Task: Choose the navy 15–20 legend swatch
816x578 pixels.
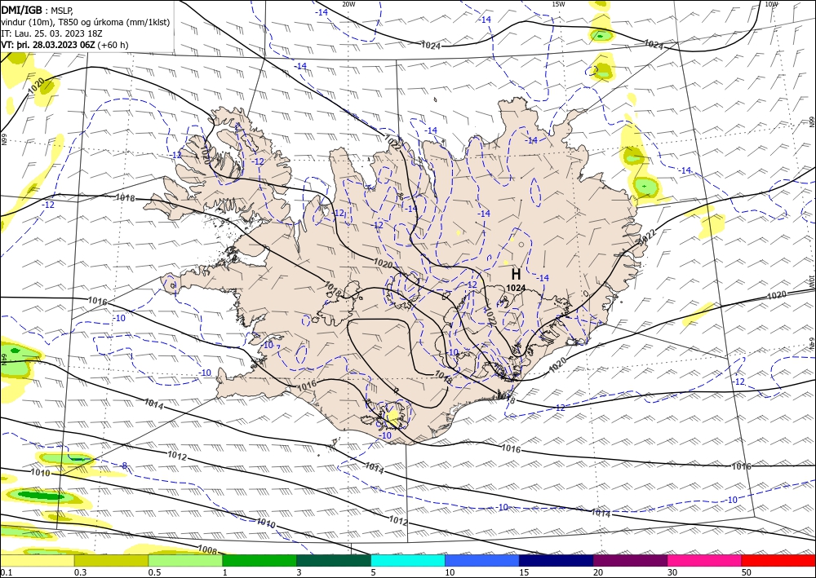Action: click(557, 560)
